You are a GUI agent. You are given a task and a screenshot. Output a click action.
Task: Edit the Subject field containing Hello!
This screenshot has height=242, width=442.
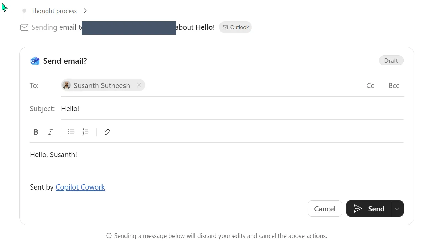click(232, 109)
